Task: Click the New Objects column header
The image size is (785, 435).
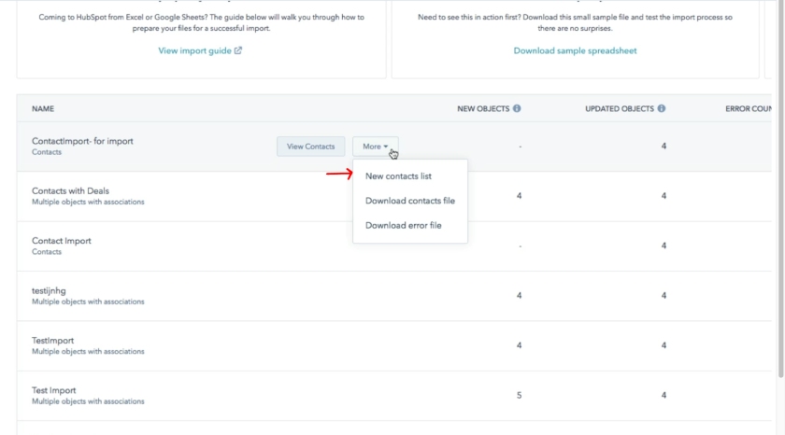Action: click(482, 109)
